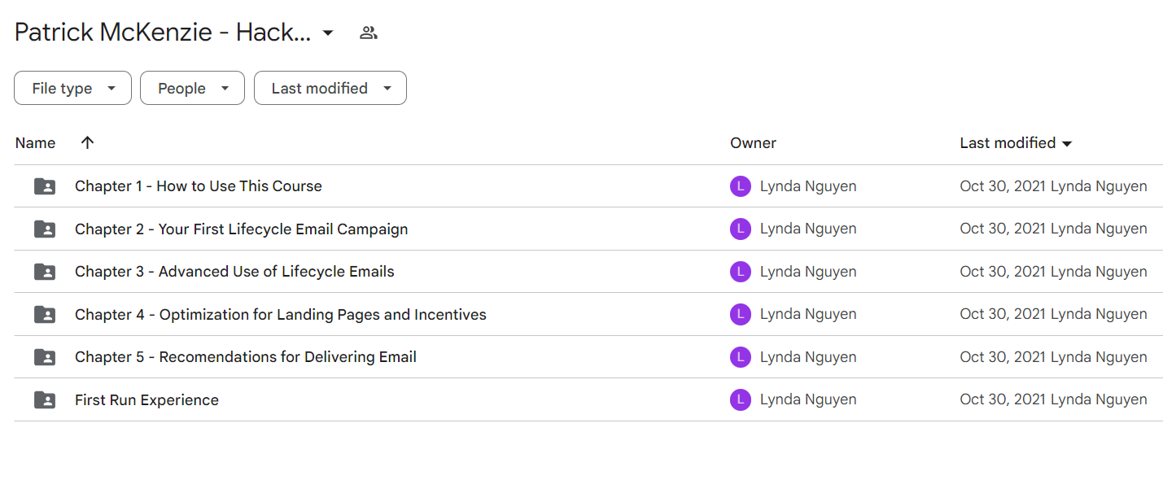The height and width of the screenshot is (480, 1163).
Task: Select the Chapter 4 Optimization for Landing Pages row
Action: pyautogui.click(x=588, y=314)
